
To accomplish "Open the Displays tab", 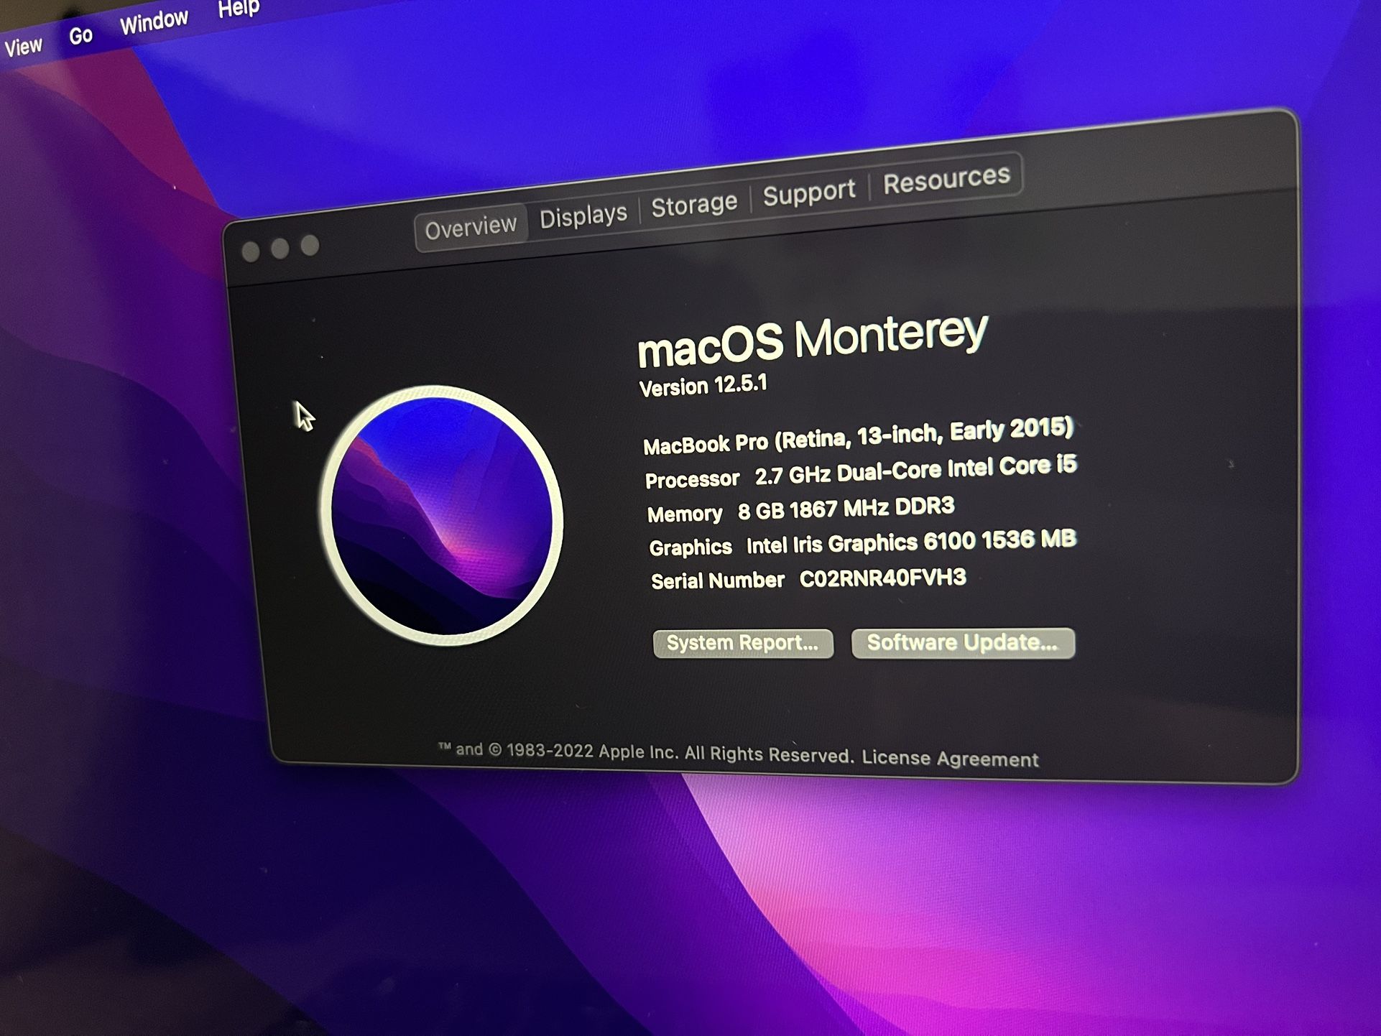I will point(583,216).
